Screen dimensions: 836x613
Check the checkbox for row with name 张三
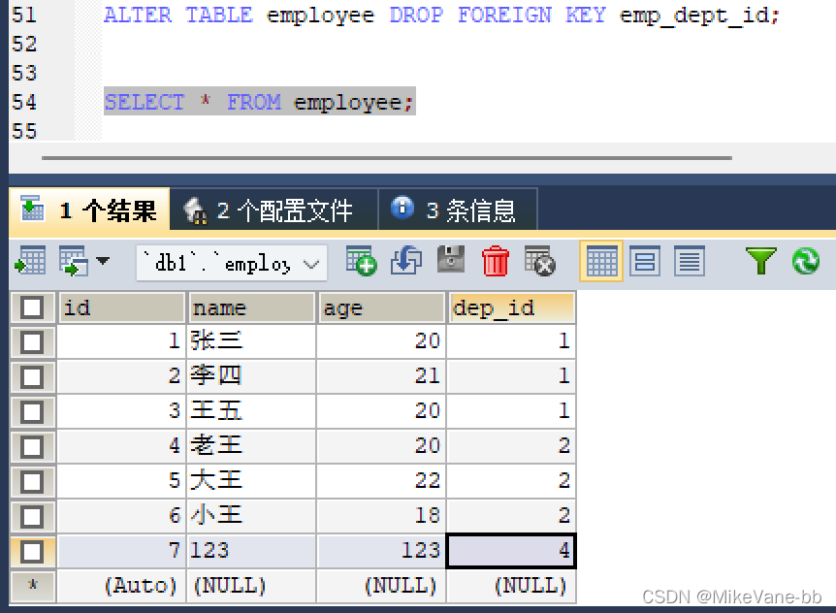(33, 341)
